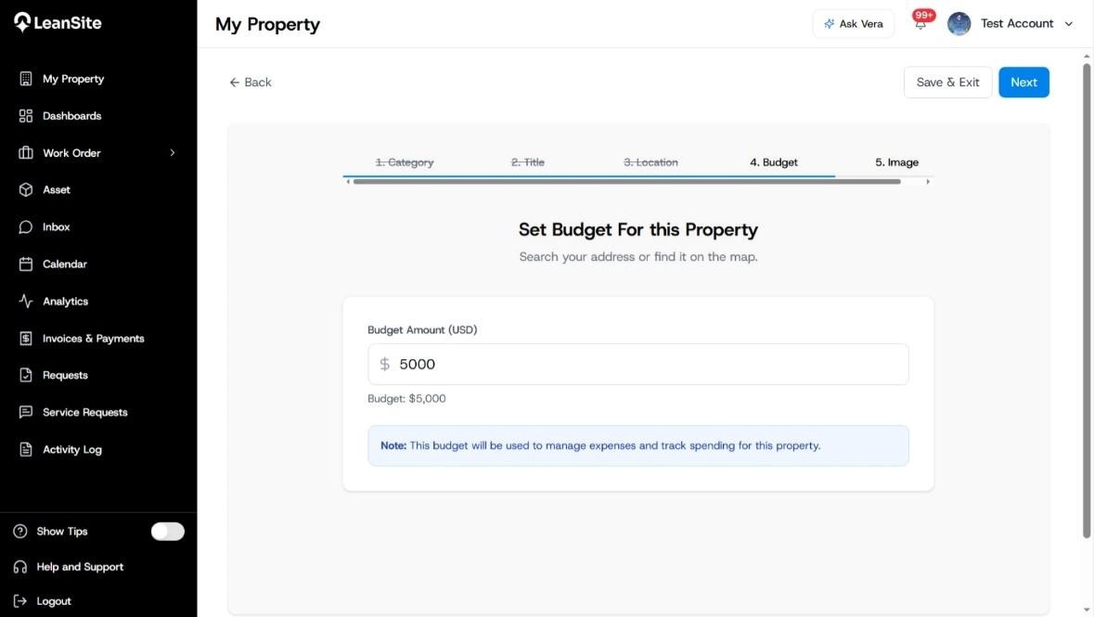The image size is (1094, 617).
Task: Open Activity Log document icon
Action: (26, 449)
